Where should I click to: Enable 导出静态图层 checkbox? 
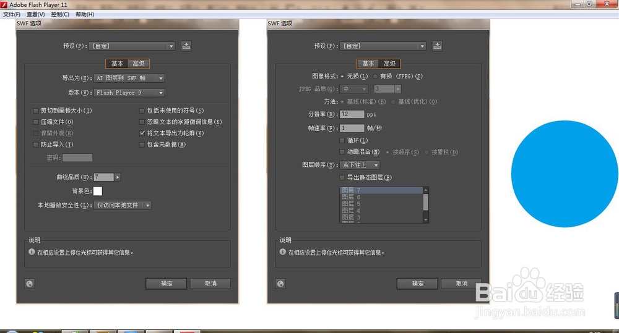tap(342, 177)
